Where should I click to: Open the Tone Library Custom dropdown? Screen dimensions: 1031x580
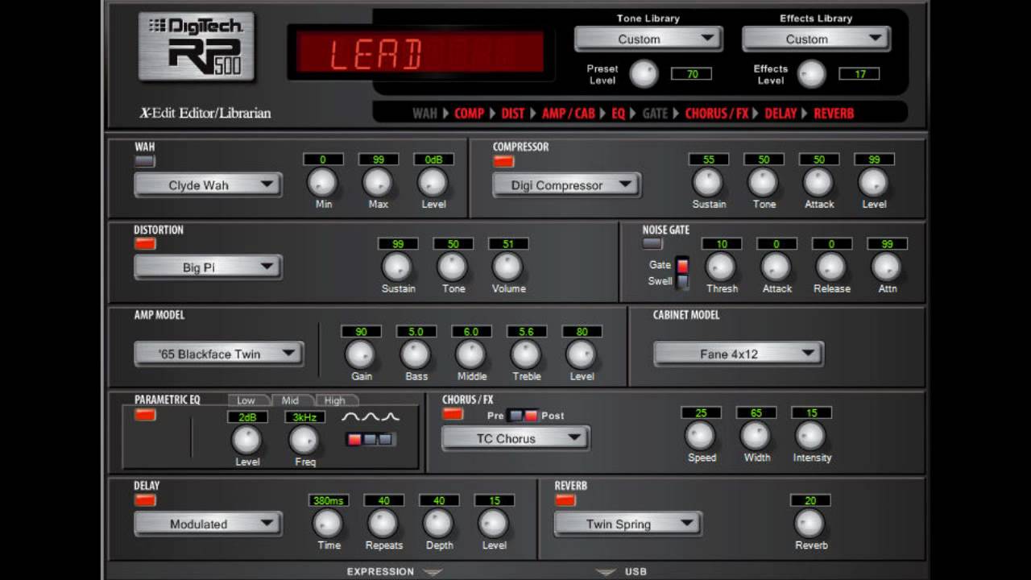(x=648, y=39)
